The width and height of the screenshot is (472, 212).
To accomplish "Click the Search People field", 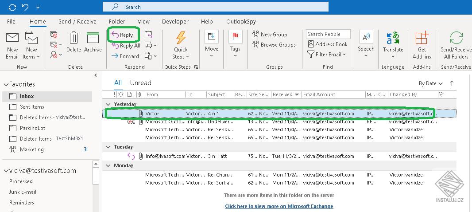I will [x=328, y=34].
